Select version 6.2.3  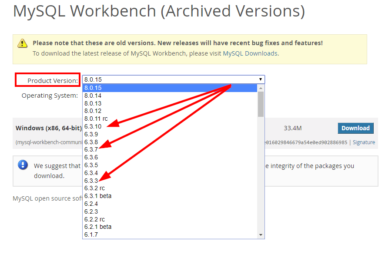tap(170, 211)
